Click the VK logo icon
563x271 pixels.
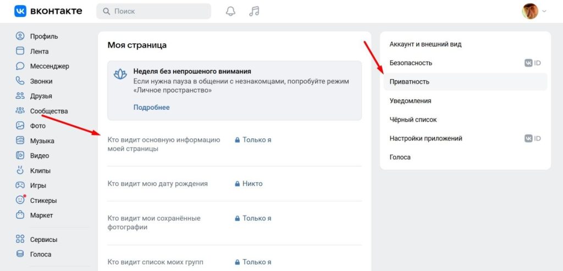21,11
